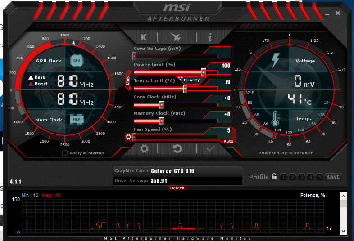Screen dimensions: 354x241
Task: Click the GPU Clock gauge label
Action: [x=49, y=61]
